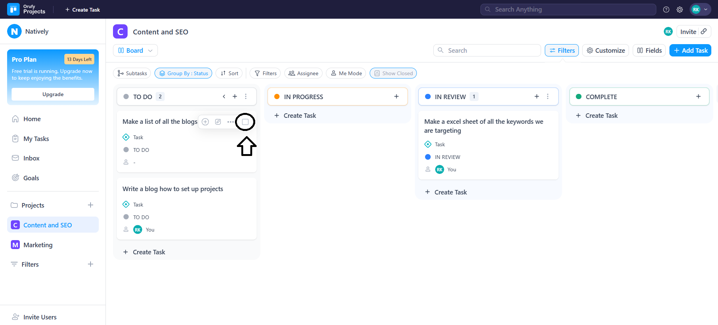Click the add subtask plus icon on task card

[205, 122]
